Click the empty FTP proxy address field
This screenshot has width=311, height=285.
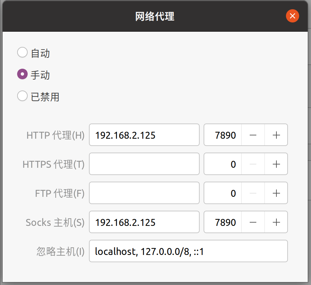144,193
